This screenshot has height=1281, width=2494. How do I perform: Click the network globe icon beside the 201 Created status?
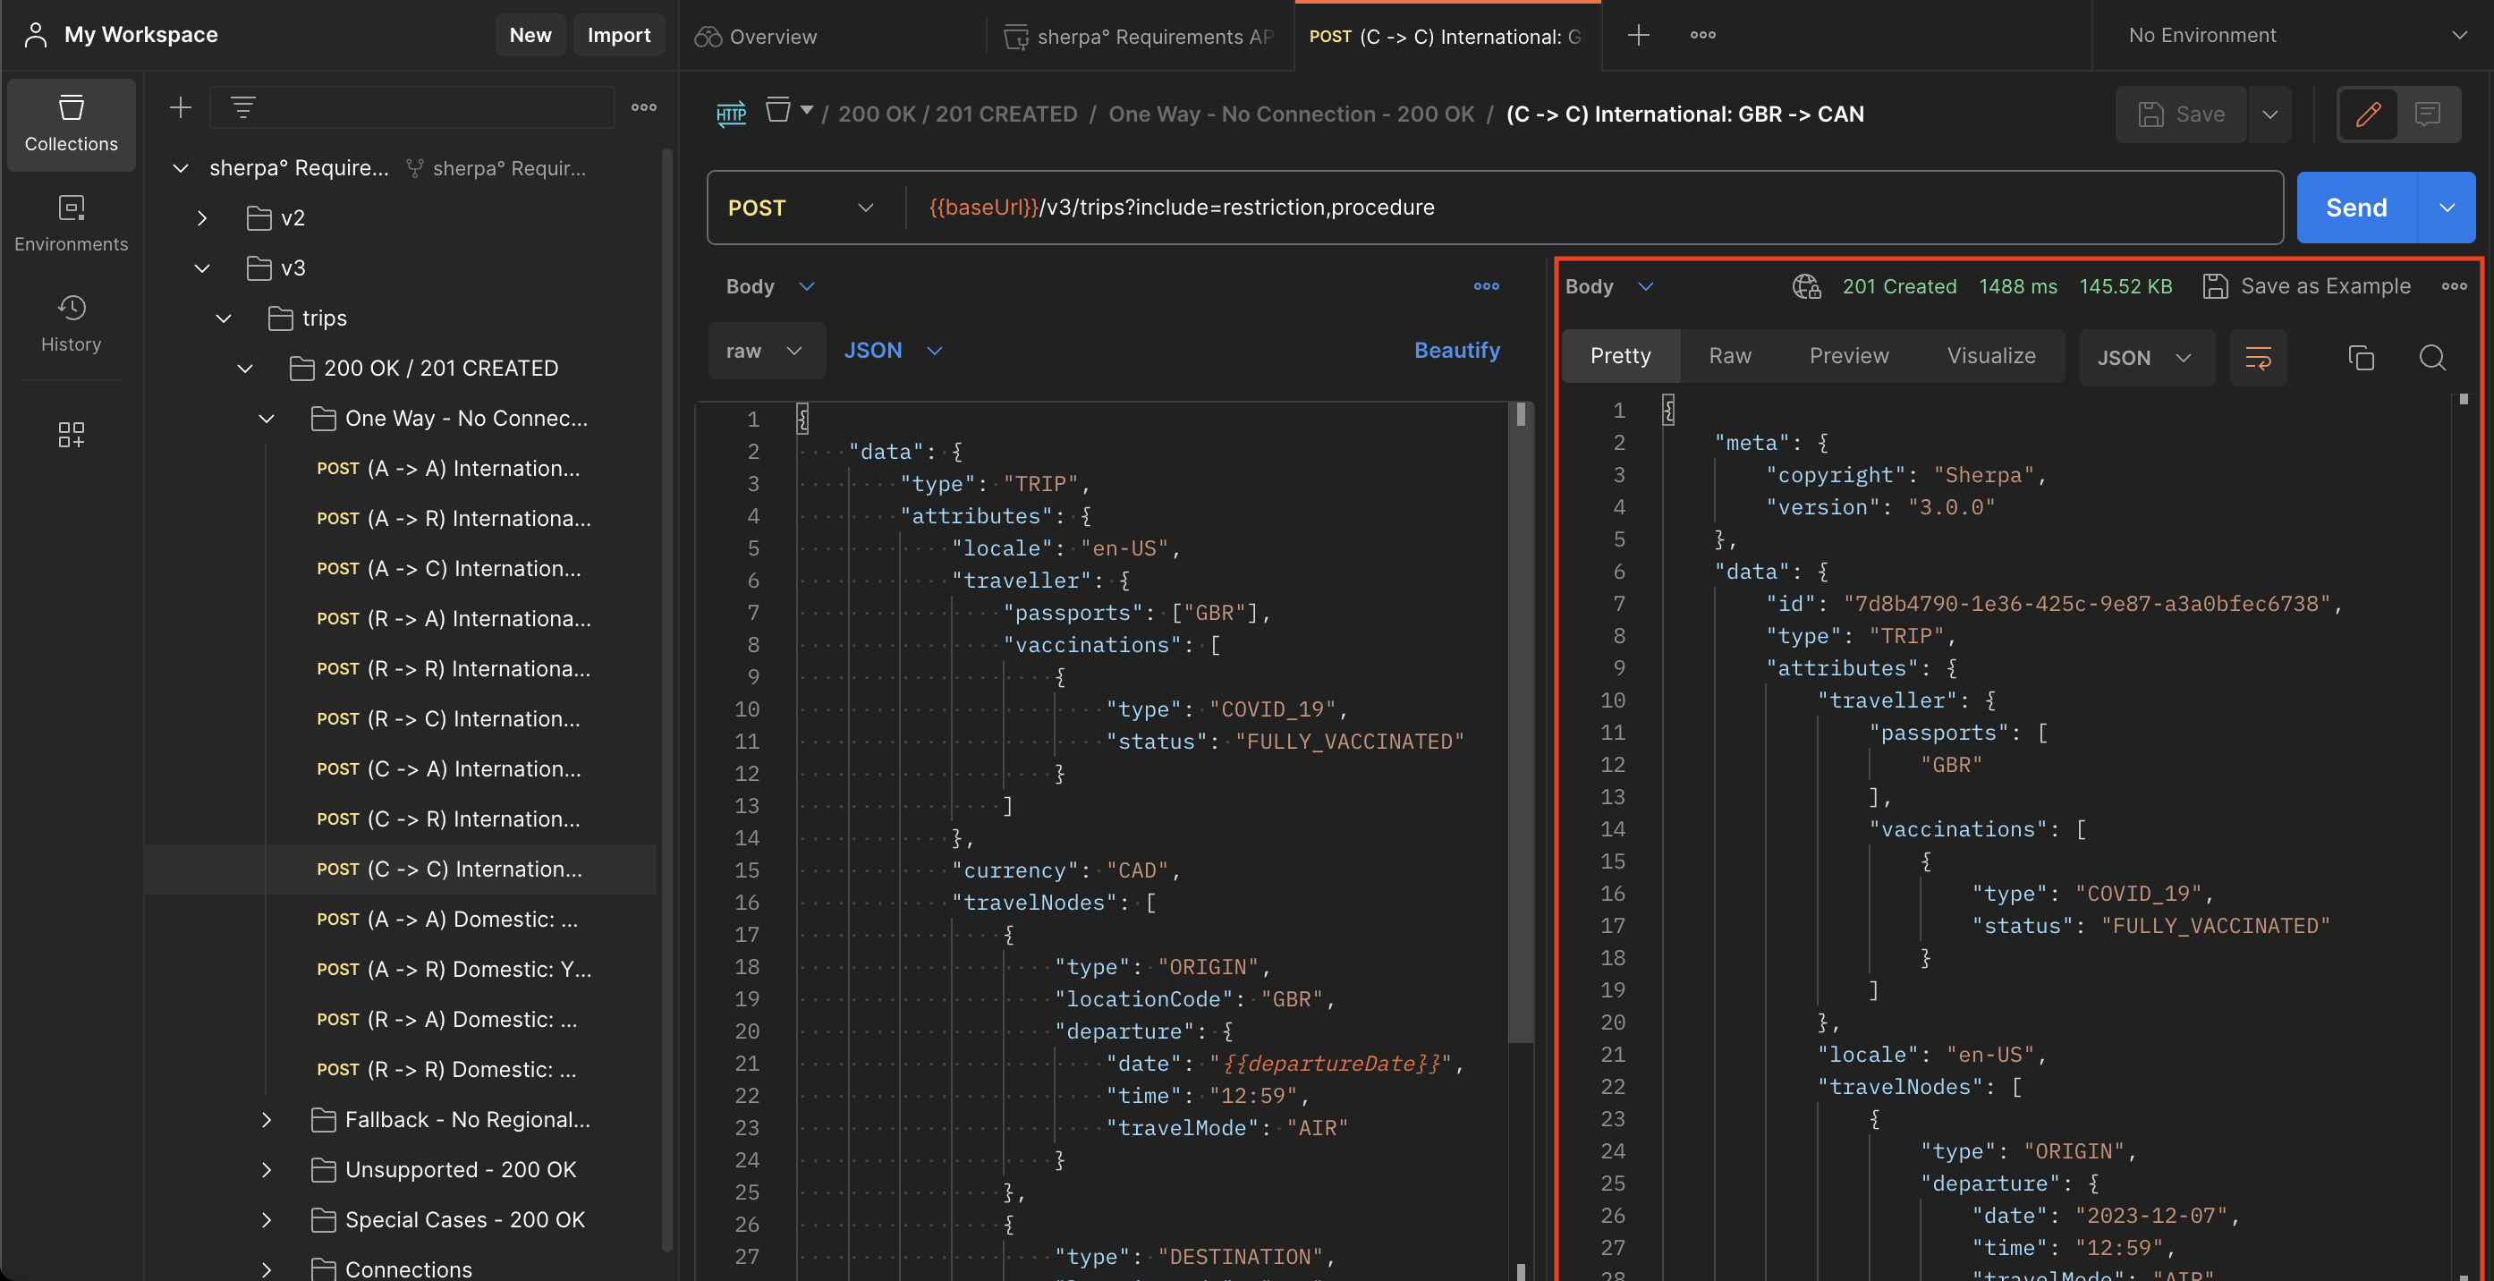[x=1805, y=286]
